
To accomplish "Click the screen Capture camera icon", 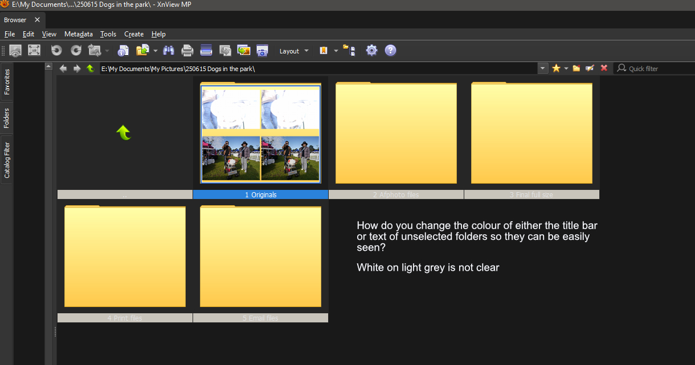I will (x=263, y=50).
